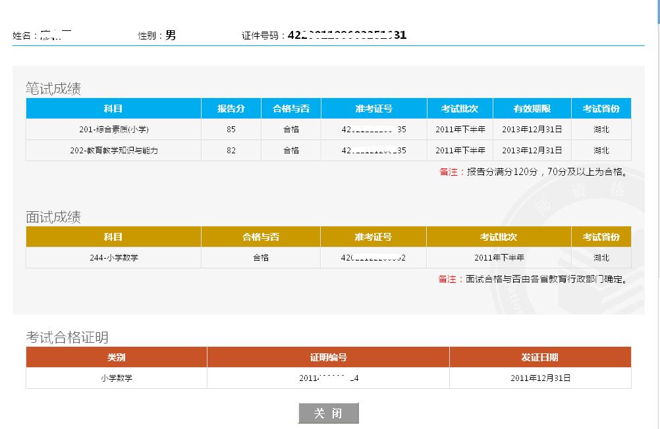
Task: Click the 考试合格证明 section heading
Action: point(51,334)
